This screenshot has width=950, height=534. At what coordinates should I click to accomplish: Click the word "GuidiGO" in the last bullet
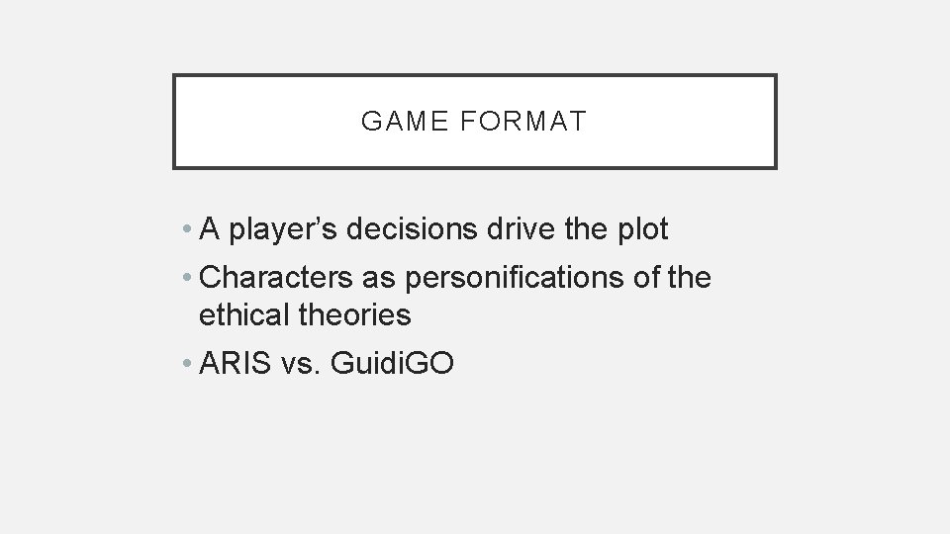point(392,363)
